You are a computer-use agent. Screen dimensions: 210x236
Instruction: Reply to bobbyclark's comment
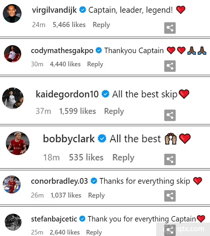(x=123, y=158)
